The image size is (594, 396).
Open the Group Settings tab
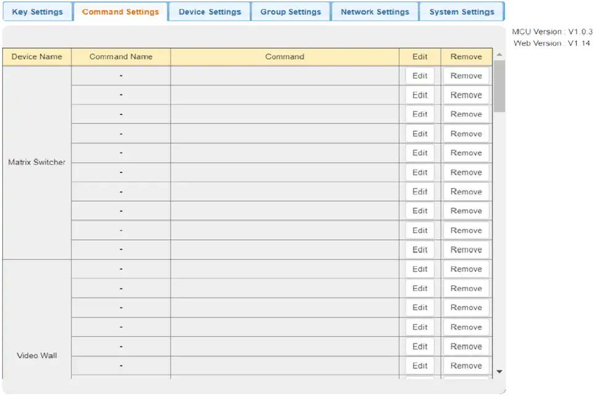(291, 12)
